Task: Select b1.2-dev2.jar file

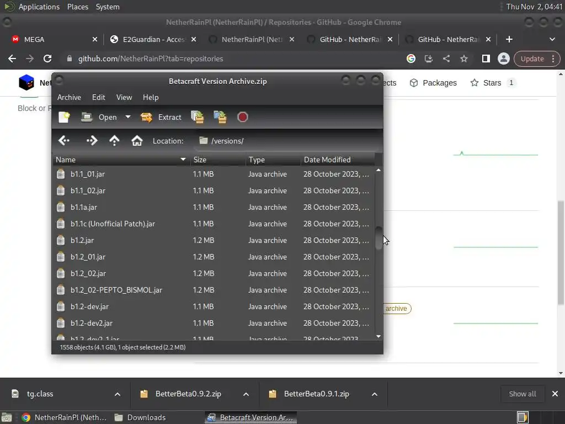Action: tap(214, 324)
